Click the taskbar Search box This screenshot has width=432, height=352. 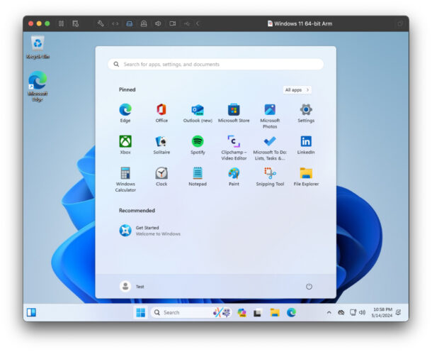tap(191, 312)
